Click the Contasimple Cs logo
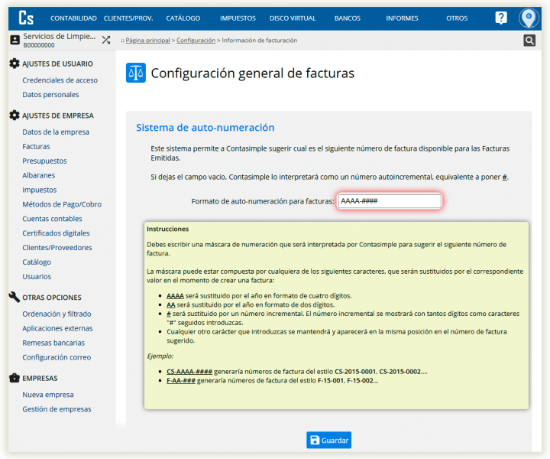The image size is (550, 459). 26,18
